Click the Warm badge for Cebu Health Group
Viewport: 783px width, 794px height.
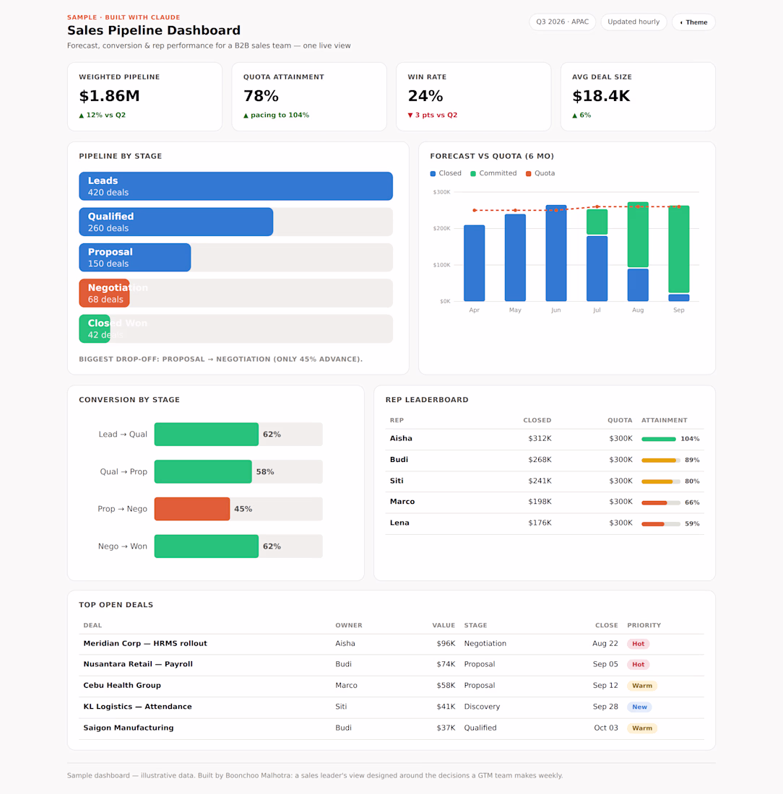(x=642, y=686)
